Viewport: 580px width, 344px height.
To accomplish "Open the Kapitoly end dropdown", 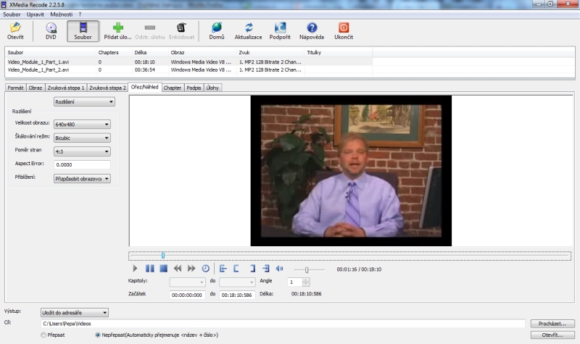I will point(237,282).
